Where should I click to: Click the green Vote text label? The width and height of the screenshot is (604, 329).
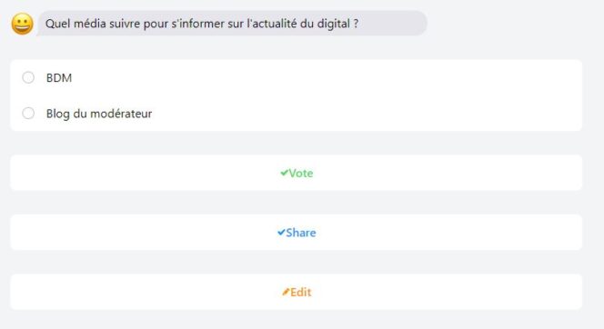tap(301, 174)
